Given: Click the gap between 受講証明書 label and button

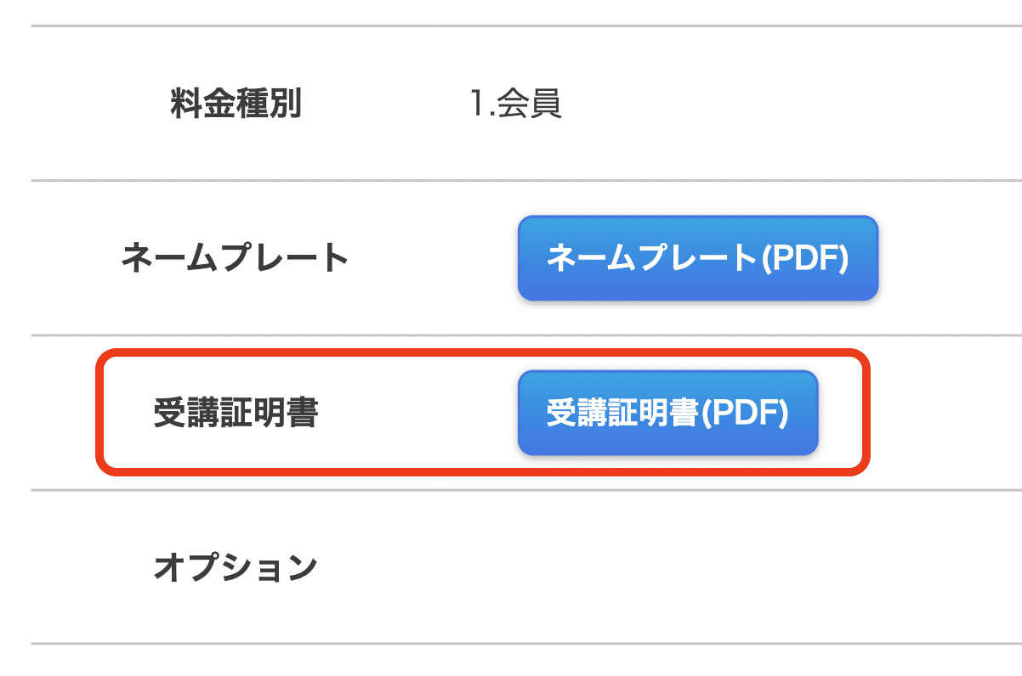Looking at the screenshot, I should coord(417,413).
